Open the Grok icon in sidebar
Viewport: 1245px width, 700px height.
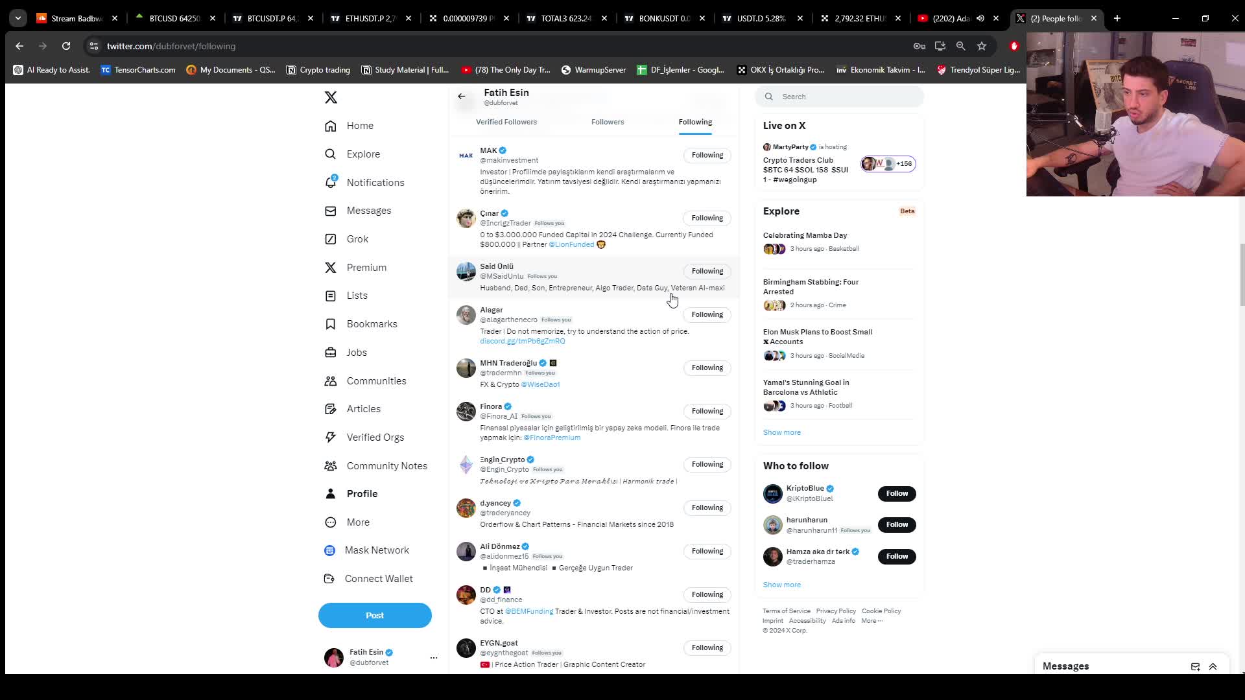pos(331,239)
